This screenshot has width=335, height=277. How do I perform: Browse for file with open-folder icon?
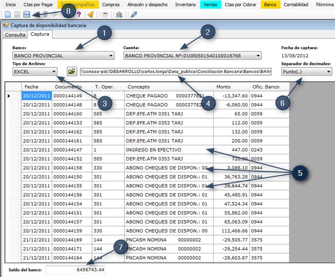72,71
